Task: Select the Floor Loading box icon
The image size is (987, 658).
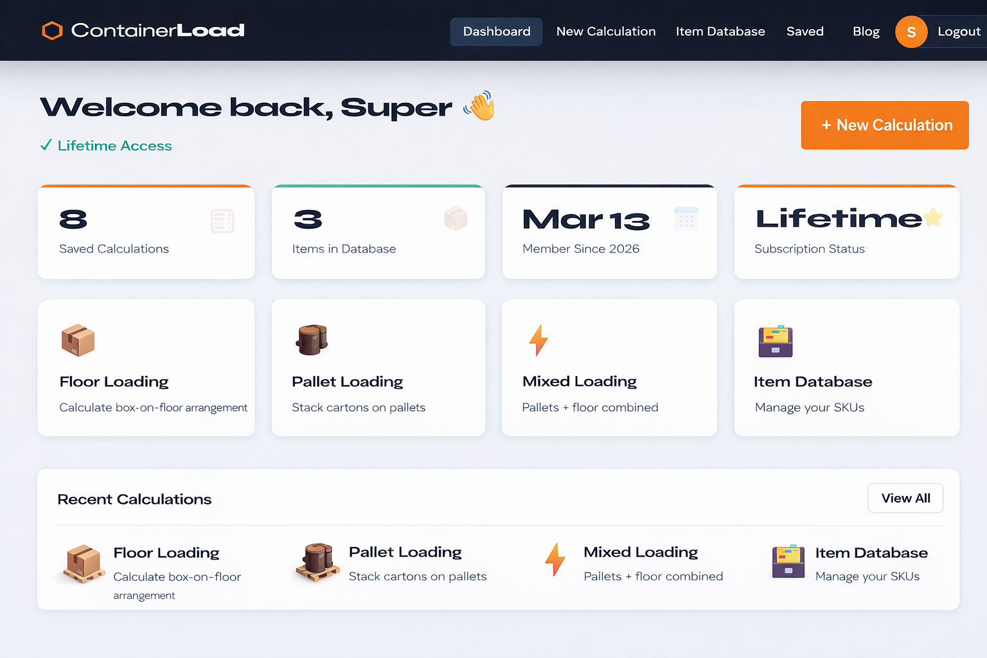Action: tap(78, 341)
